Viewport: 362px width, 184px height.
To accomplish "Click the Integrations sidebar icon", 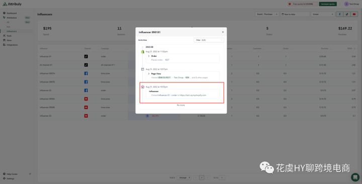I will click(x=4, y=45).
